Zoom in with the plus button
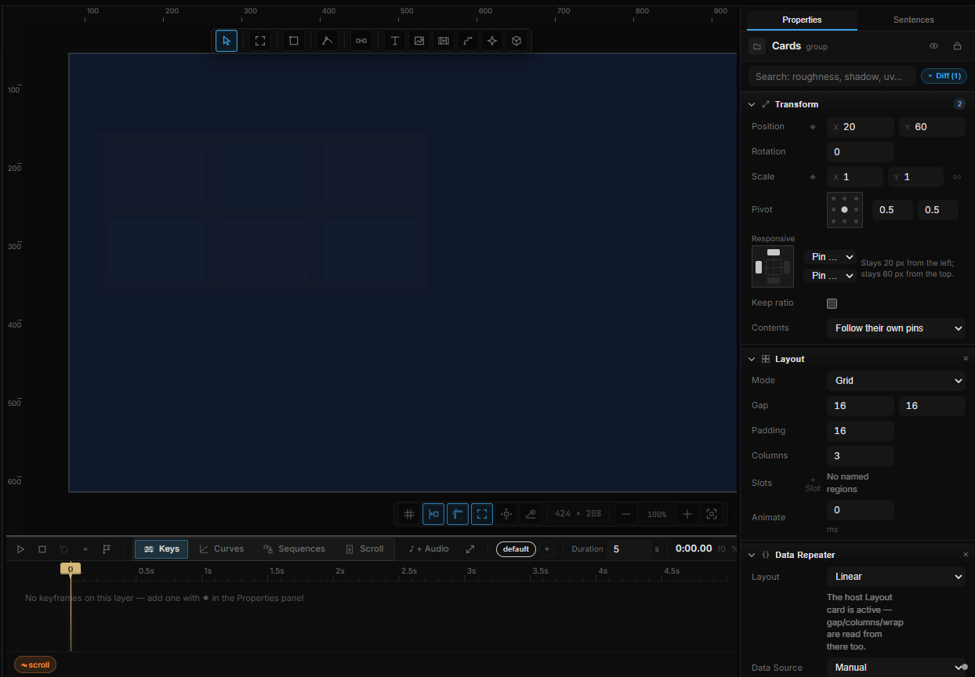 click(x=687, y=514)
